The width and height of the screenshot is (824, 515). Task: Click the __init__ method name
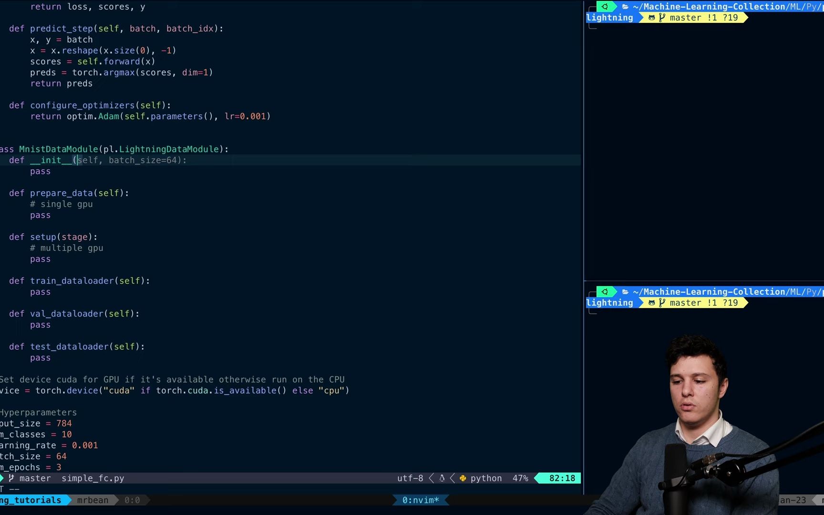51,160
